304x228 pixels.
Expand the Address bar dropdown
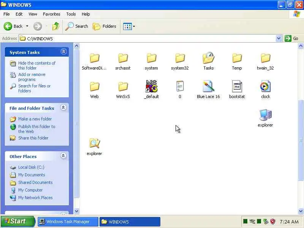click(x=279, y=38)
